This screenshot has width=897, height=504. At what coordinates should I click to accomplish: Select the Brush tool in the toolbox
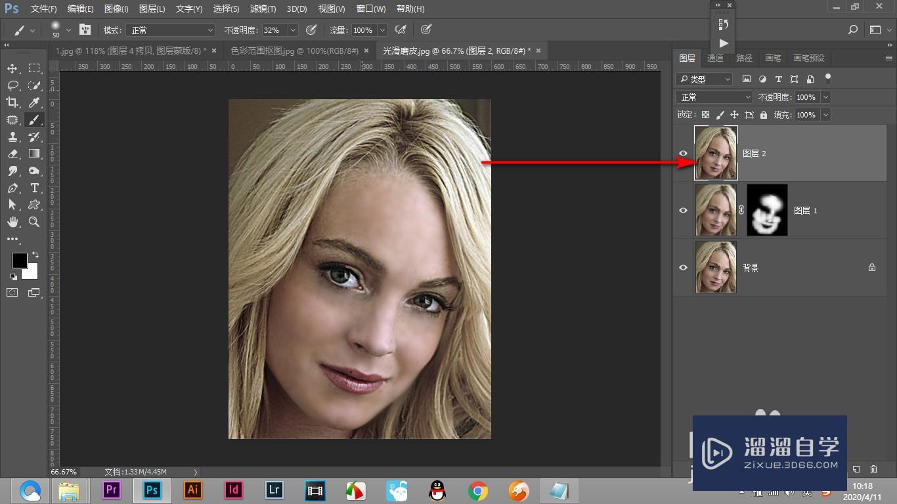pos(34,119)
